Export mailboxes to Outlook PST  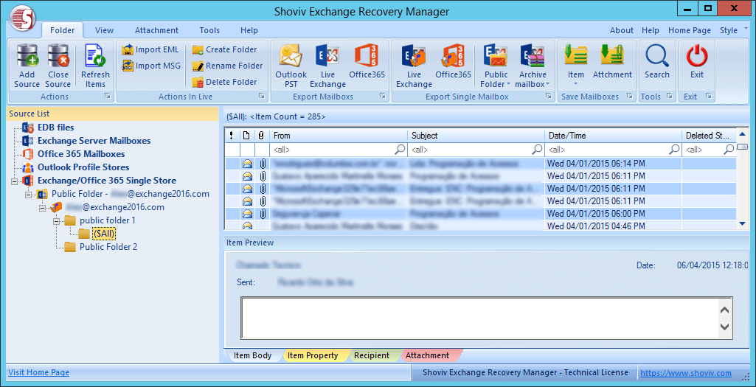(291, 66)
